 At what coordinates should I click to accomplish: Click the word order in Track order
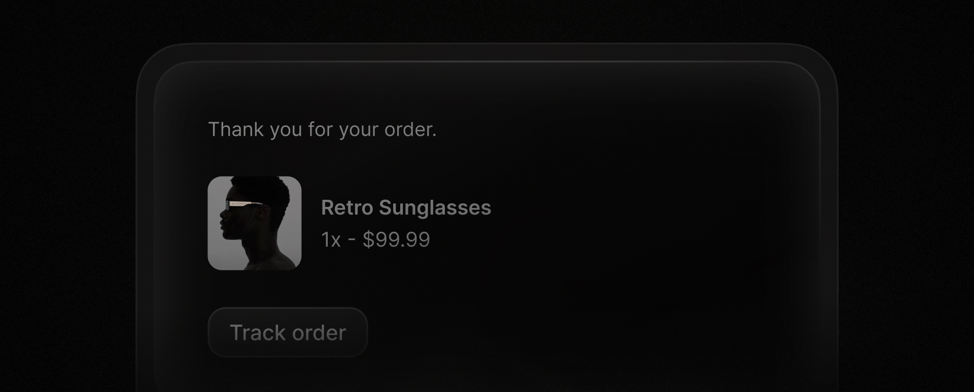coord(319,333)
